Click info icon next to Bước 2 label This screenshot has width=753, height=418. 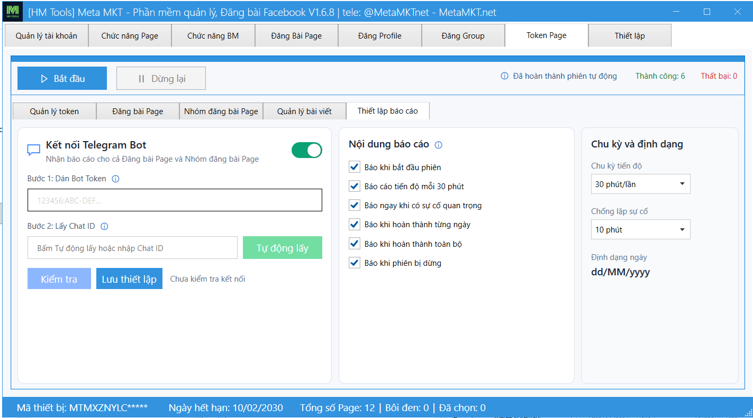(x=104, y=226)
